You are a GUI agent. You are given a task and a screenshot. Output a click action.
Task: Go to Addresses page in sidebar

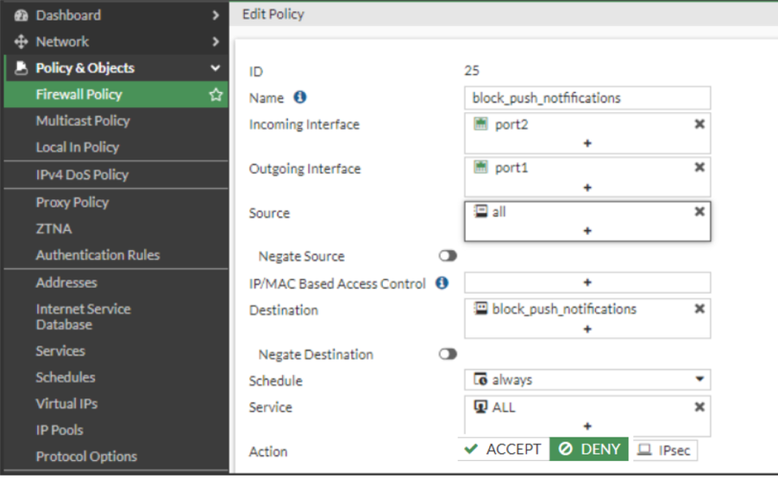pyautogui.click(x=66, y=283)
